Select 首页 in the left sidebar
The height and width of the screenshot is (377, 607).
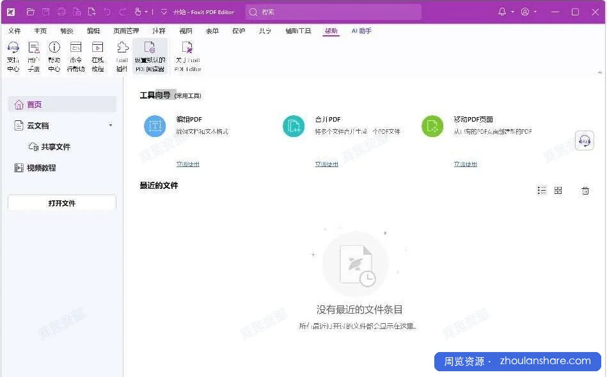(62, 104)
